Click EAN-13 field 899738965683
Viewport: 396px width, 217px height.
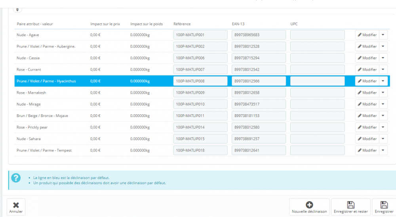point(259,35)
